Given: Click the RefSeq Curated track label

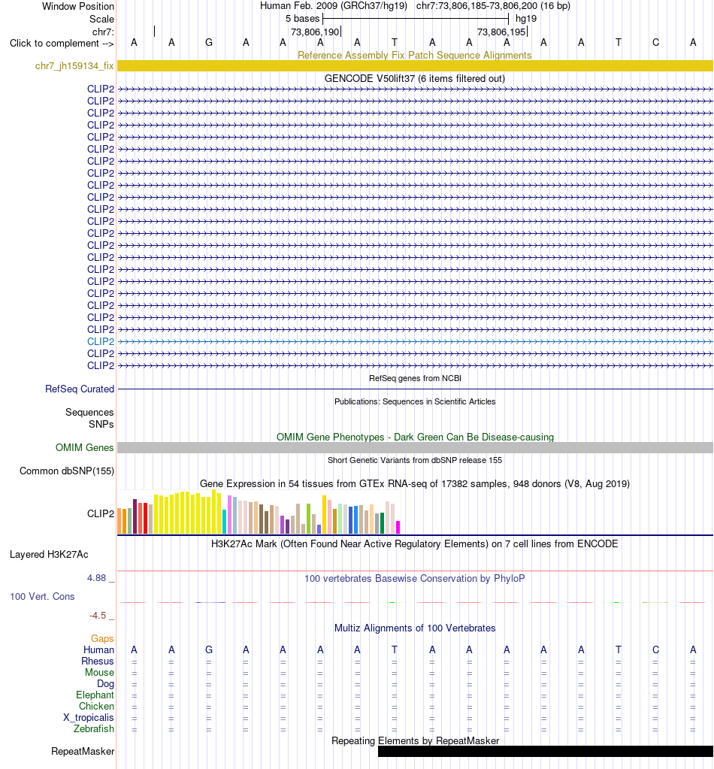Looking at the screenshot, I should coord(80,389).
